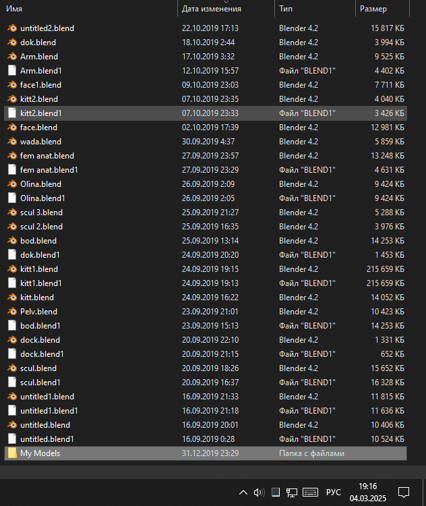Click the Blender icon next to dock.blend
The height and width of the screenshot is (506, 426).
(x=12, y=340)
